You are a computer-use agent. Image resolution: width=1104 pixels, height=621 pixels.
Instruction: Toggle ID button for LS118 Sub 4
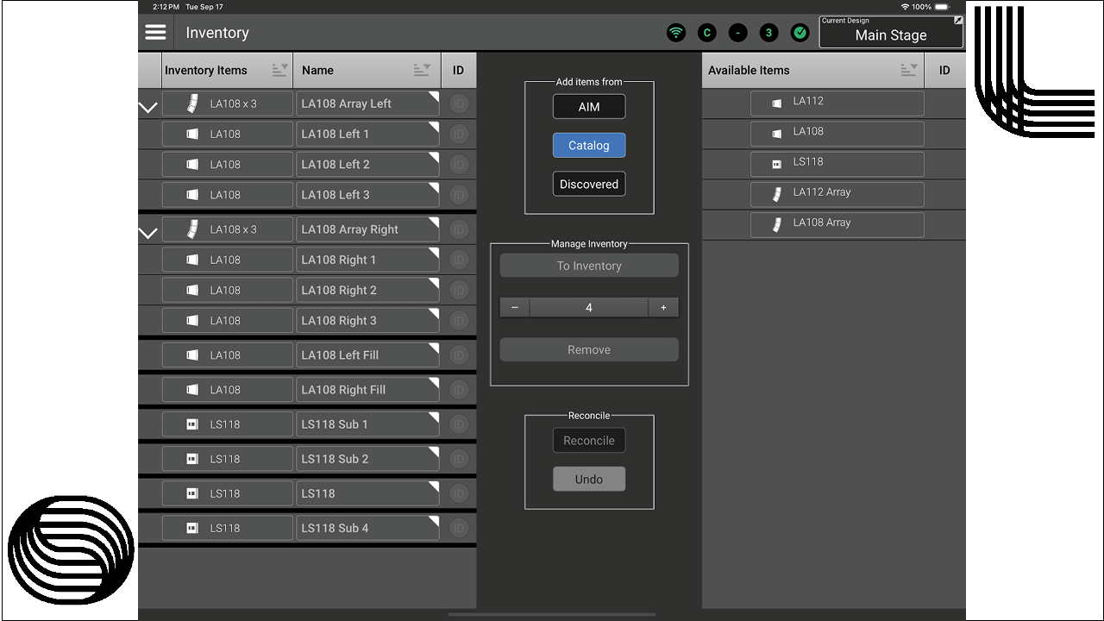458,527
